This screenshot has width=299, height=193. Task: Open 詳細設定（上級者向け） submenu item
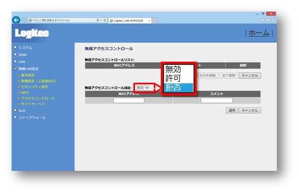[x=38, y=81]
